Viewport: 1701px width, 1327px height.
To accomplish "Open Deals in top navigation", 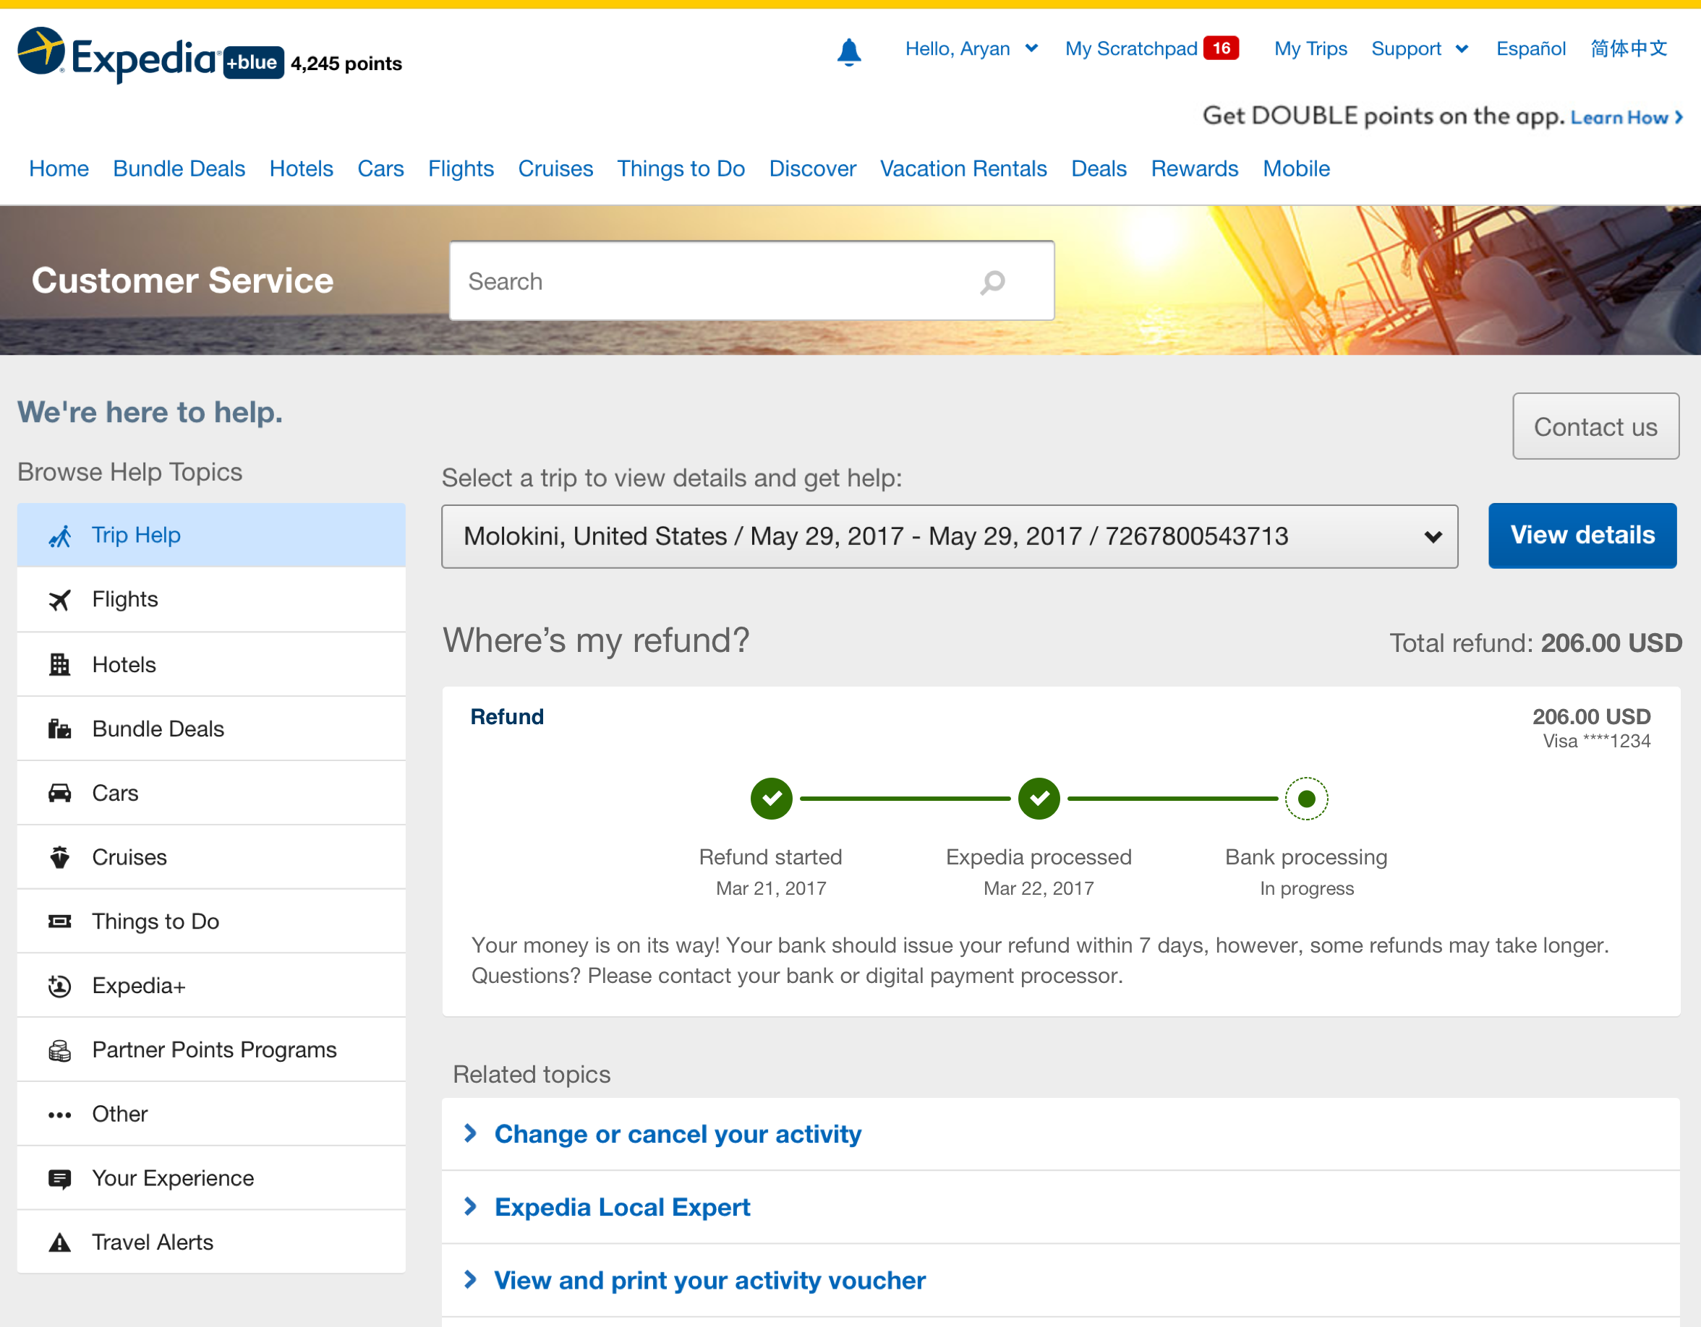I will coord(1099,169).
